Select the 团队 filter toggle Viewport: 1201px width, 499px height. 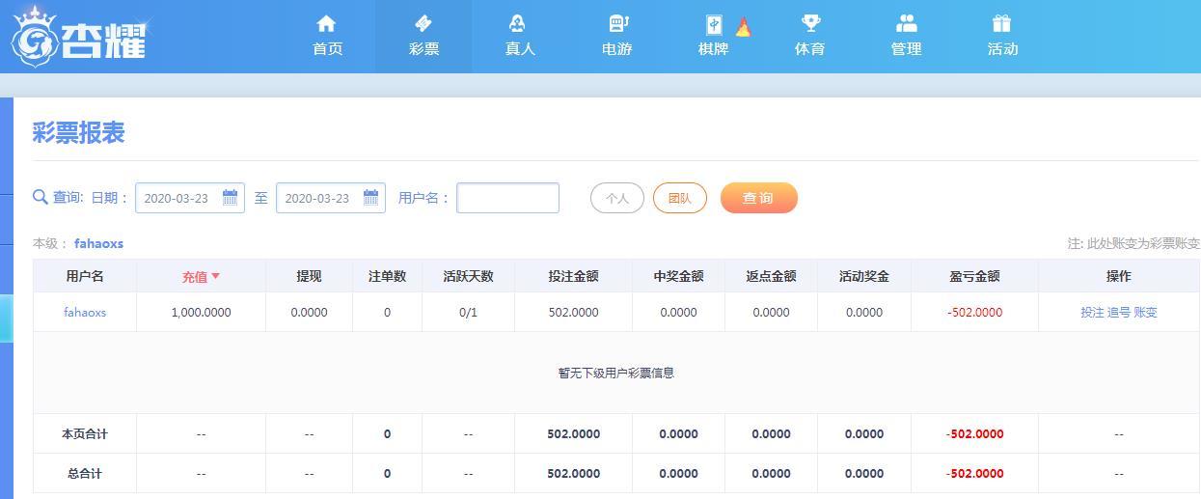point(680,198)
